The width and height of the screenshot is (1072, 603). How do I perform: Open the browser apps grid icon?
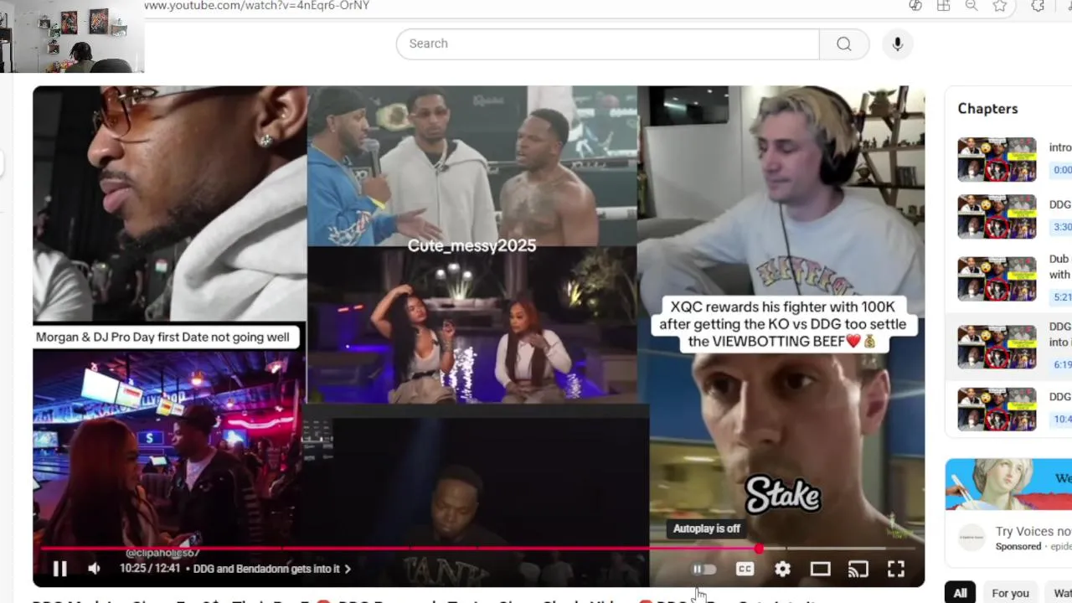[943, 6]
